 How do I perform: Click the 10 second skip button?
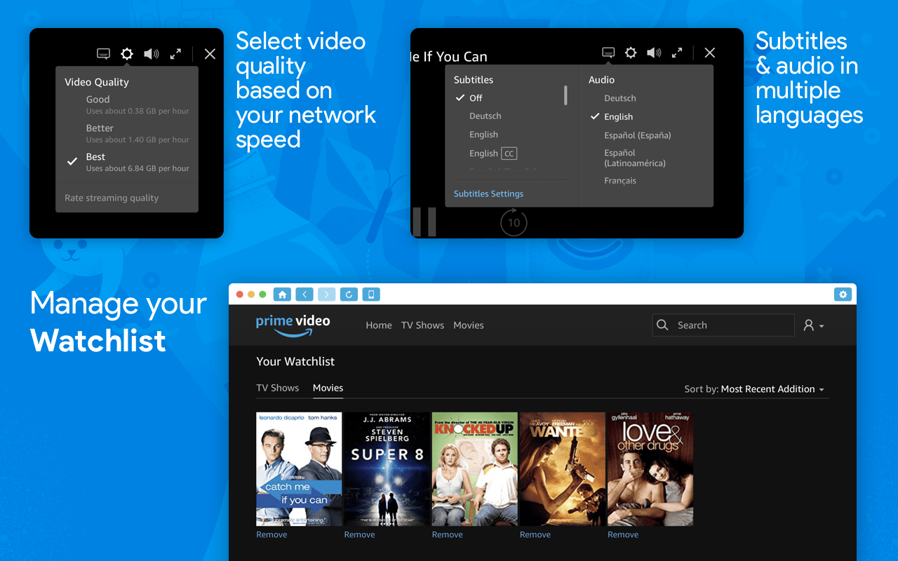coord(514,222)
